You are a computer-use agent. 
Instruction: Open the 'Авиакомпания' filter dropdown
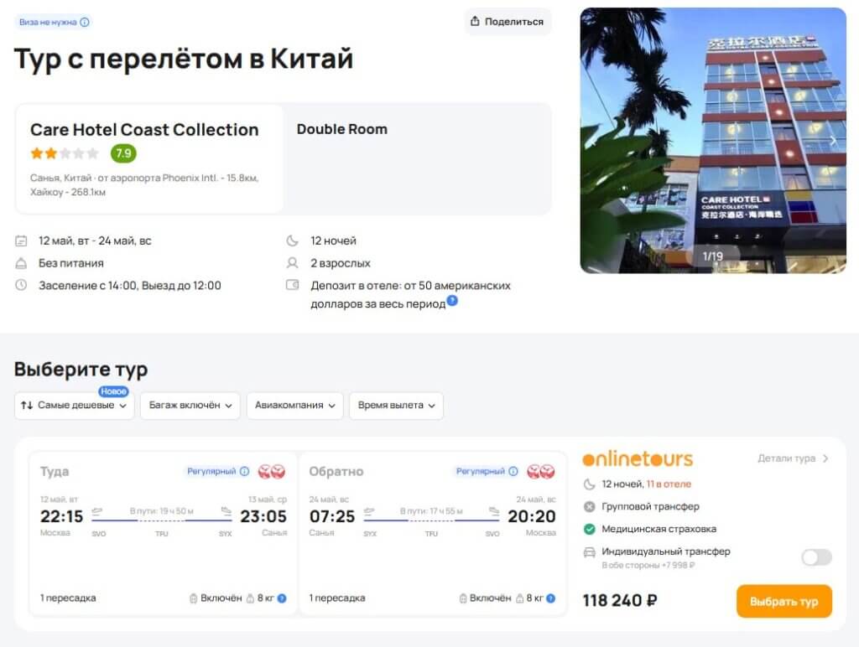point(294,406)
